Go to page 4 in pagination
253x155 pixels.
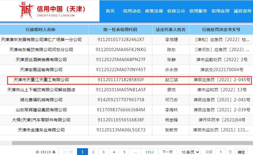coord(114,152)
